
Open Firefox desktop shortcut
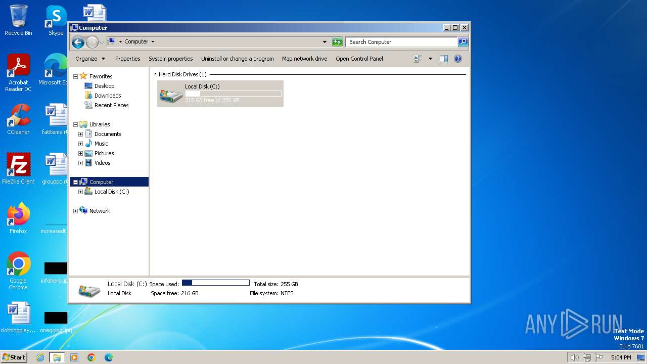point(18,218)
